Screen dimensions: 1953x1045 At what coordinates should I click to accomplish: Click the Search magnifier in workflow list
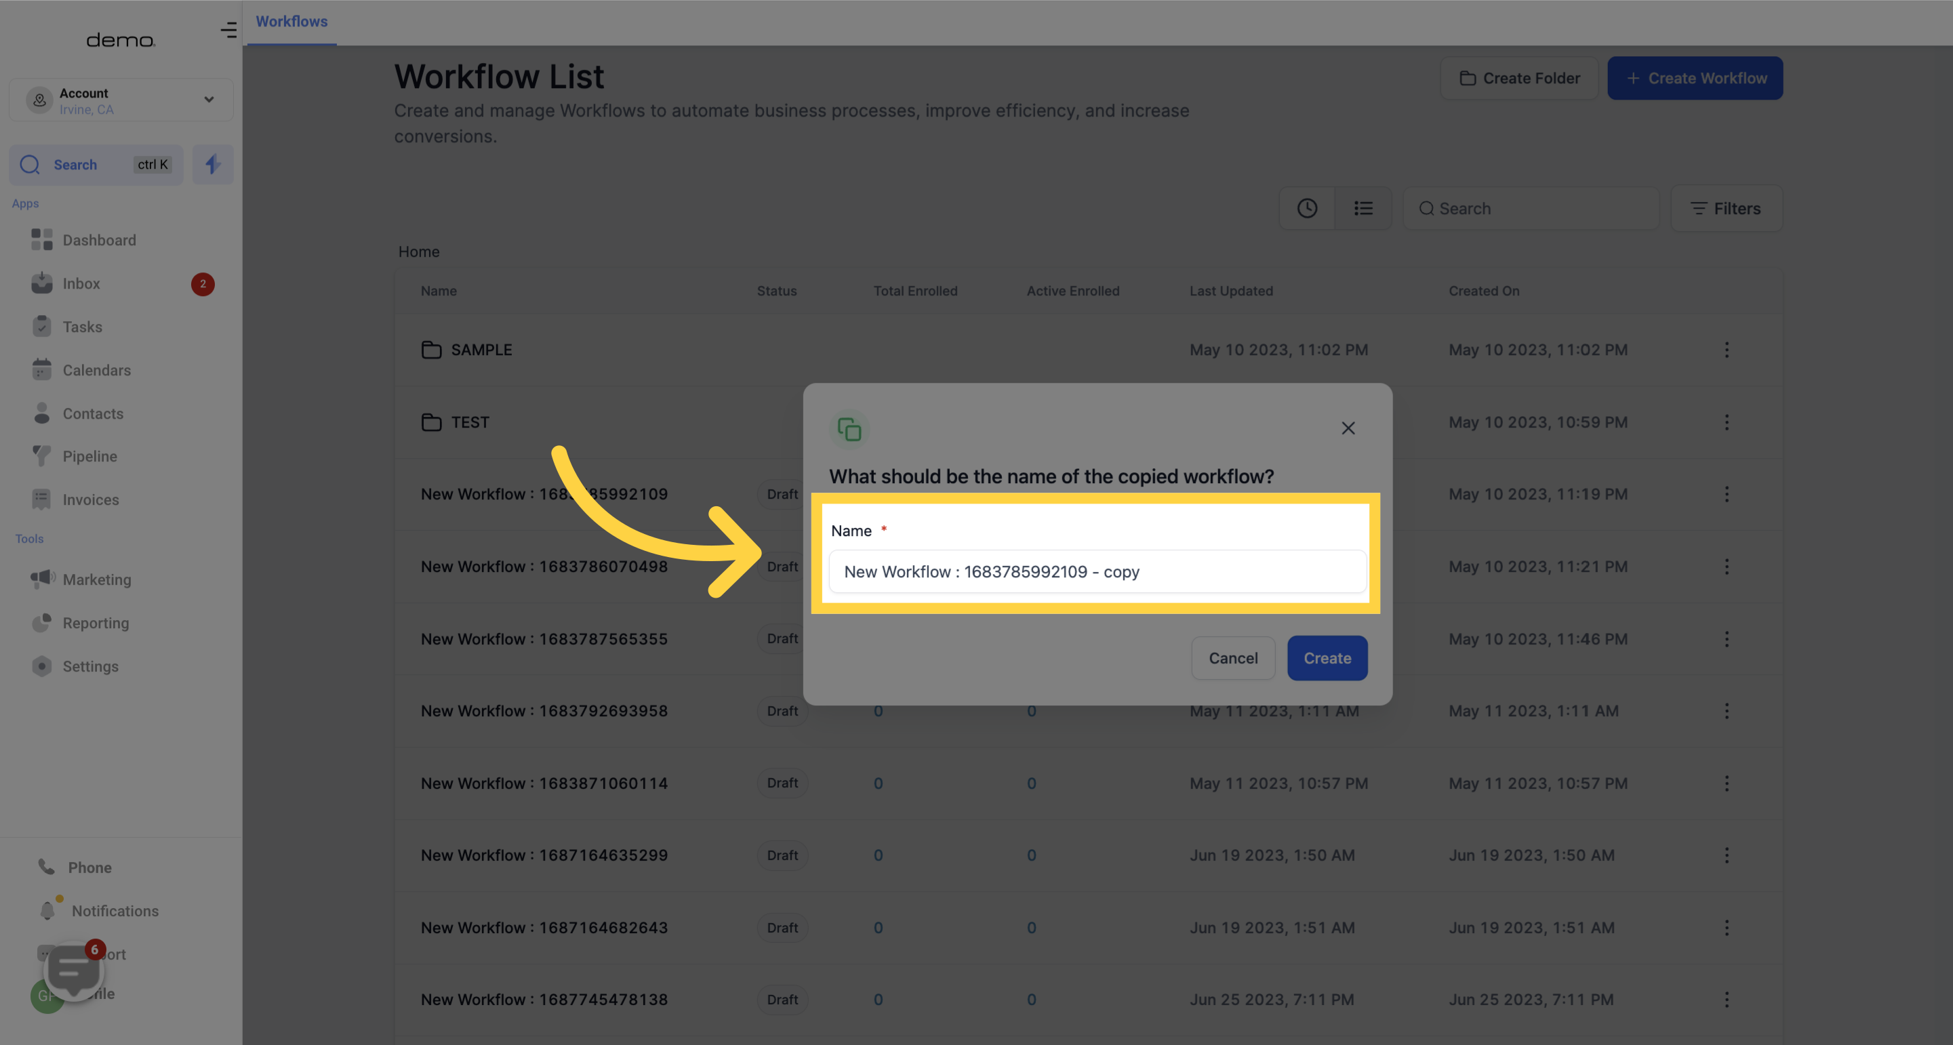point(1425,208)
